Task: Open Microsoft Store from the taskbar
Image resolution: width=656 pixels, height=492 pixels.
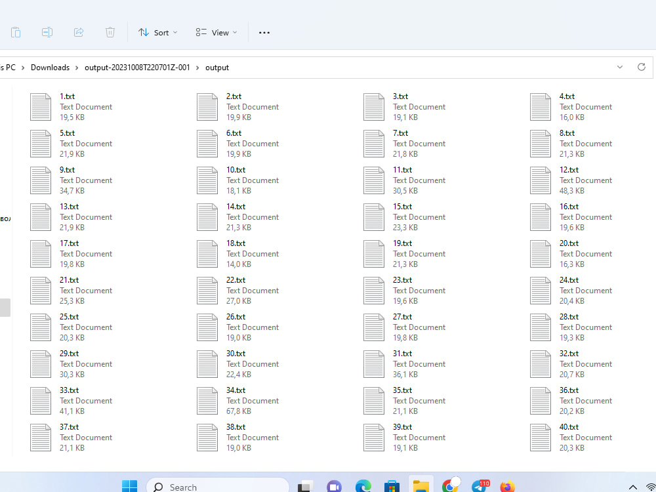Action: click(392, 486)
